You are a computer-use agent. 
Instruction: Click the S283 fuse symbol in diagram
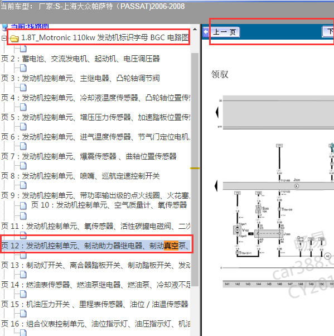[x=258, y=209]
